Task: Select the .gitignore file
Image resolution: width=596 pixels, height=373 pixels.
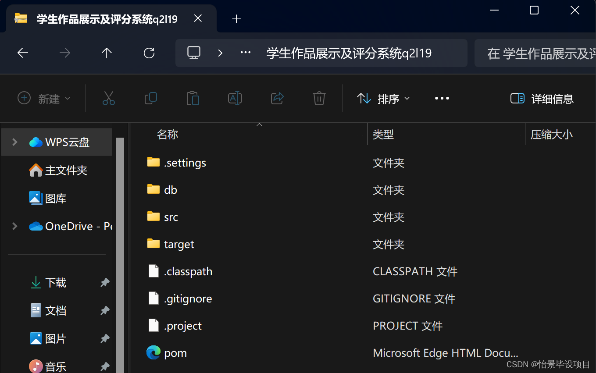Action: 188,298
